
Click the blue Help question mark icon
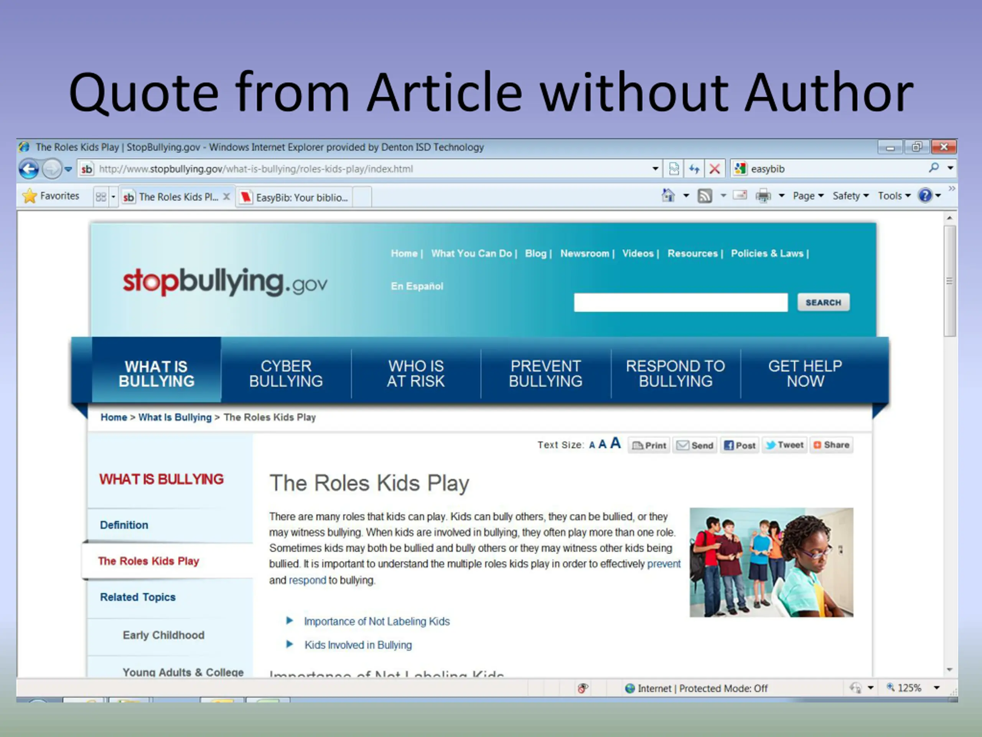pos(925,195)
